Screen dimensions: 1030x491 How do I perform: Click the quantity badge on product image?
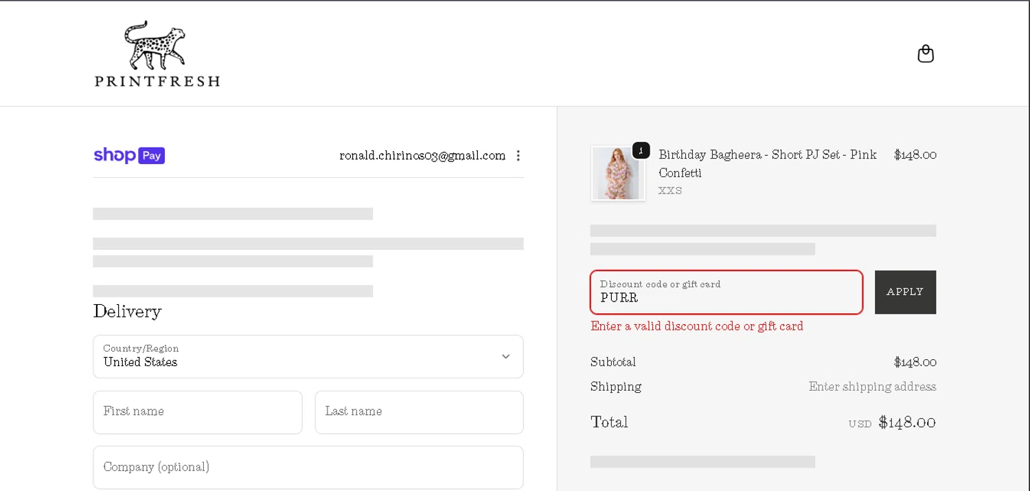pyautogui.click(x=641, y=150)
